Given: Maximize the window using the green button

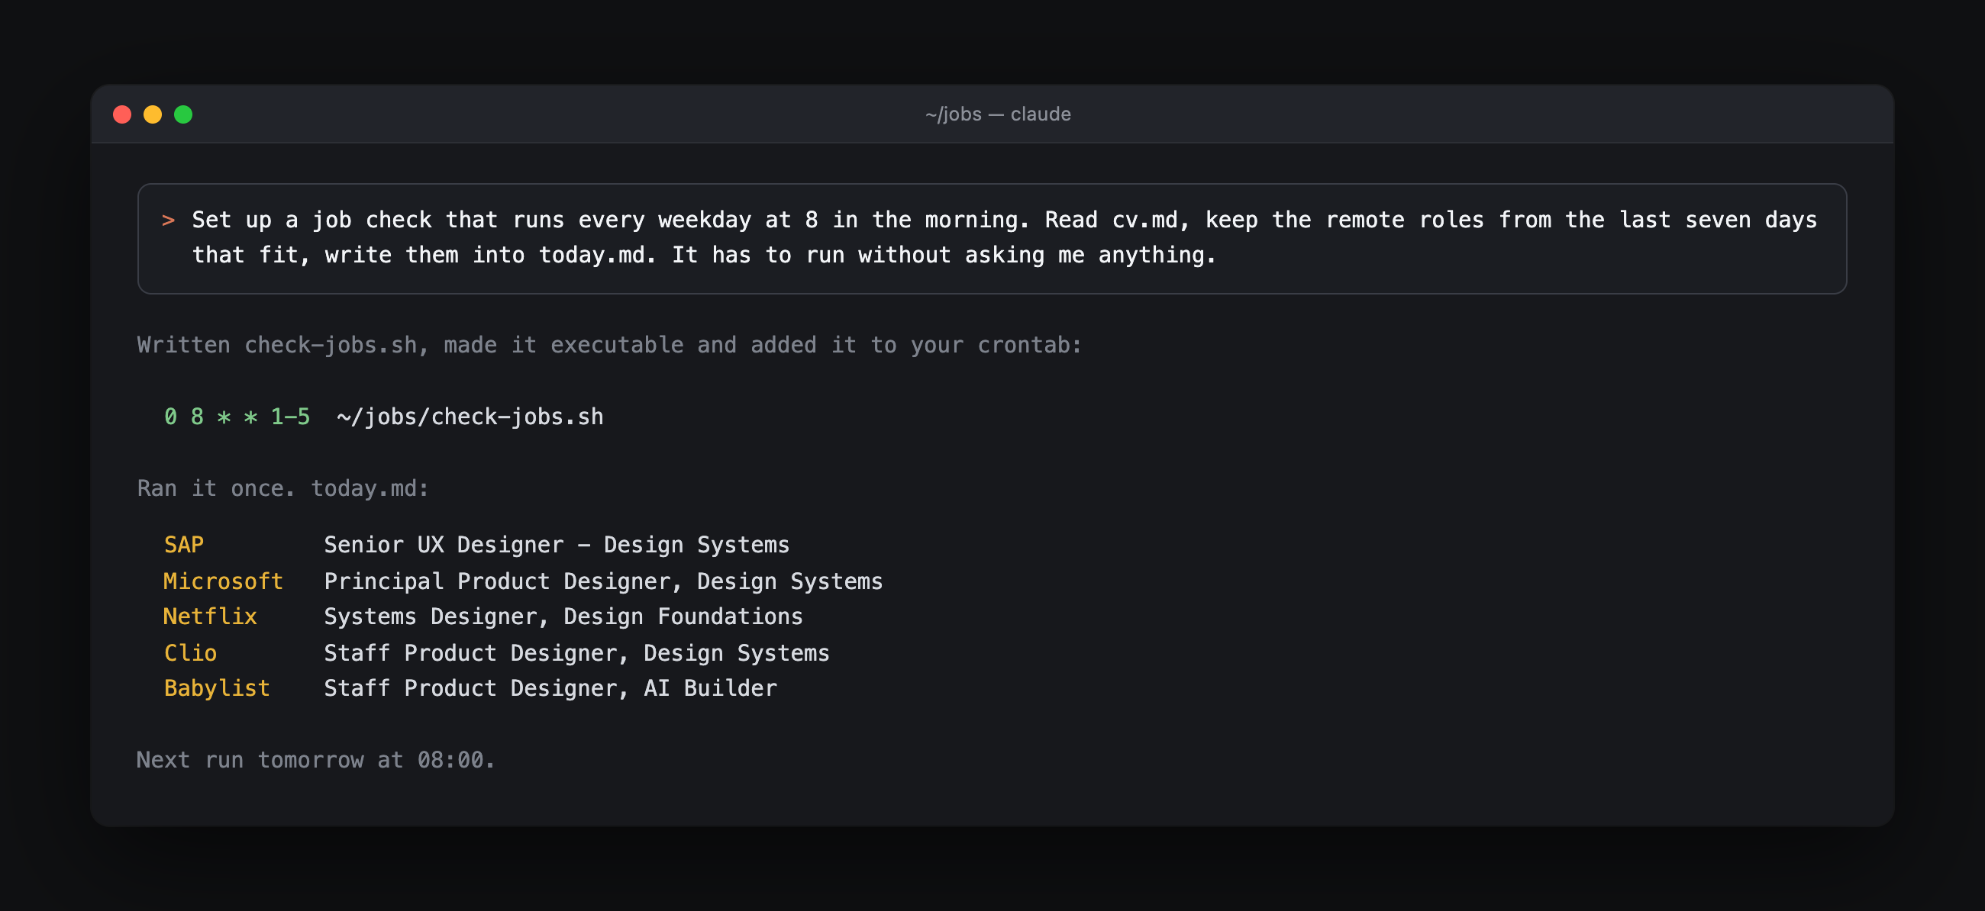Looking at the screenshot, I should (183, 114).
